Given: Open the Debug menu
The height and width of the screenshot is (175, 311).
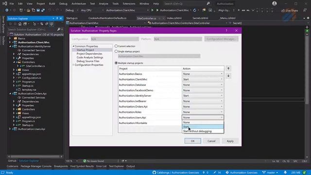Looking at the screenshot, I should 63,3.
